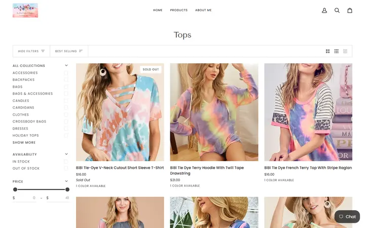Collapse the All Collections filter group
Image resolution: width=365 pixels, height=228 pixels.
(x=66, y=65)
